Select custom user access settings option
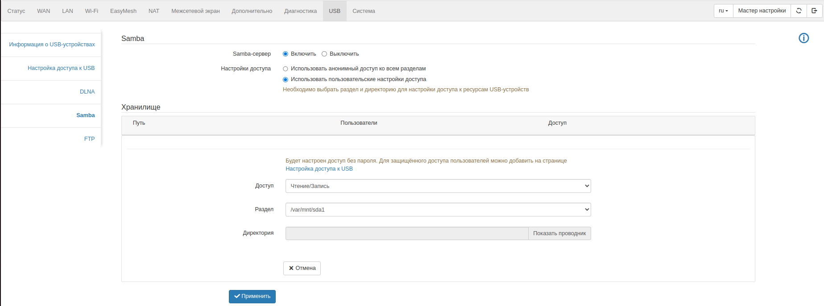 [x=286, y=80]
